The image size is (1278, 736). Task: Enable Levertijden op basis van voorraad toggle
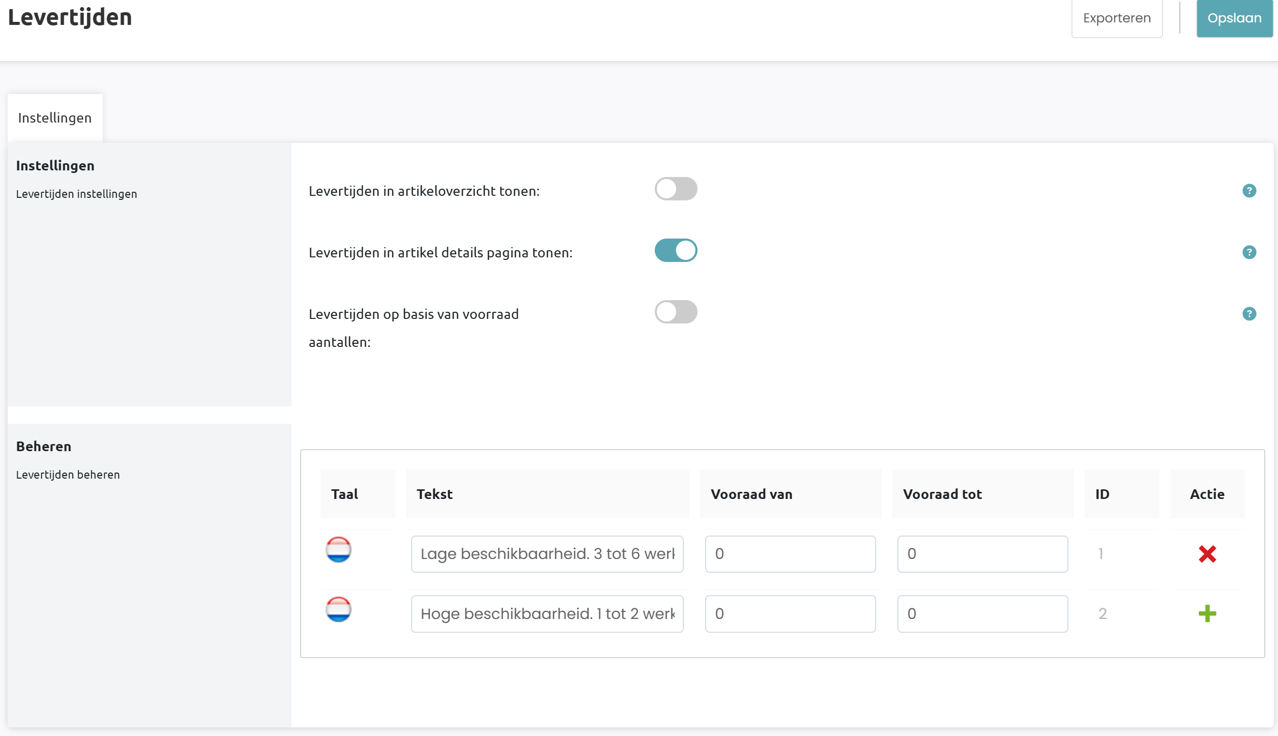point(676,312)
